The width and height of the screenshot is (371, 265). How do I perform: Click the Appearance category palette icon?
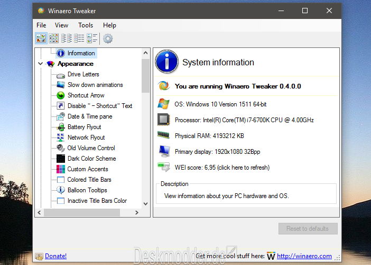51,64
